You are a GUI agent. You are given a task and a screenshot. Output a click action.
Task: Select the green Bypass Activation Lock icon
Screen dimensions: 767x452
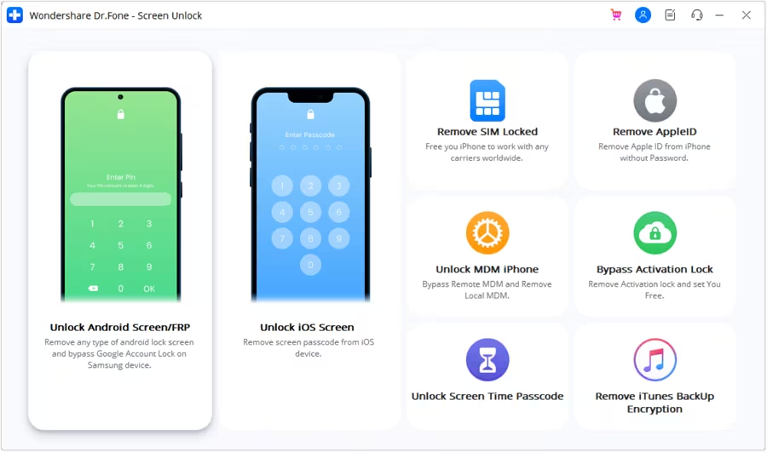tap(655, 232)
